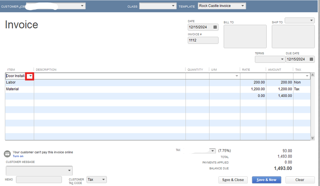Click the Invoice number field 1112

(203, 40)
